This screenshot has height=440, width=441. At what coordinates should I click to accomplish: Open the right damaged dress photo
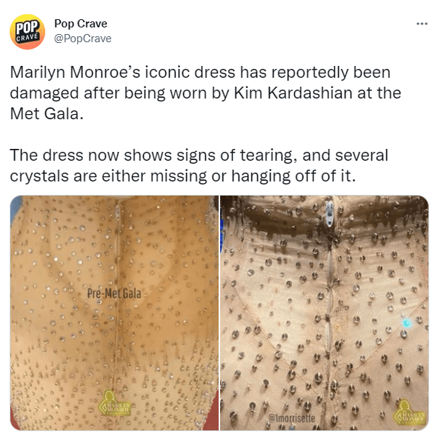(325, 313)
